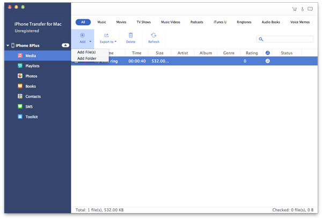Click the 532.00... size cell
322x219 pixels.
coord(160,61)
